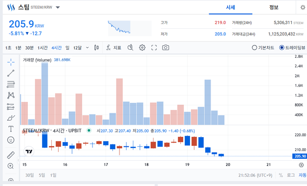Show the 5일 date range

(42, 175)
